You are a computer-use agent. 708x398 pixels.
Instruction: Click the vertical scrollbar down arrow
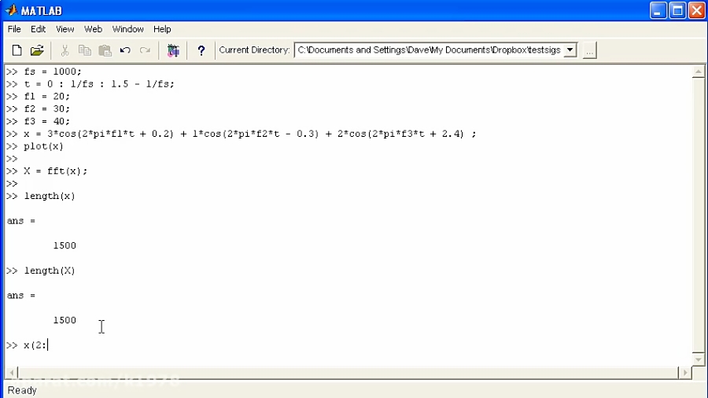[698, 359]
